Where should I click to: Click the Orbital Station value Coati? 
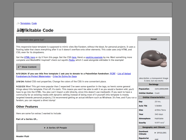(x=157, y=93)
